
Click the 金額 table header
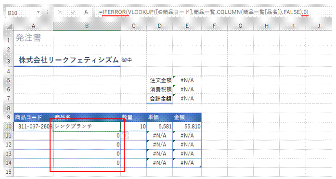pos(187,117)
